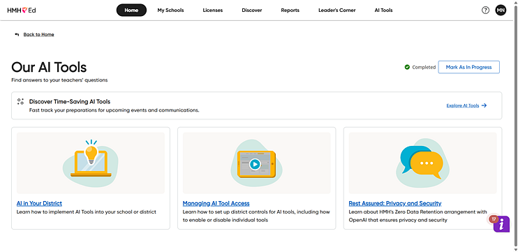518x252 pixels.
Task: Open the My Schools menu item
Action: (170, 10)
